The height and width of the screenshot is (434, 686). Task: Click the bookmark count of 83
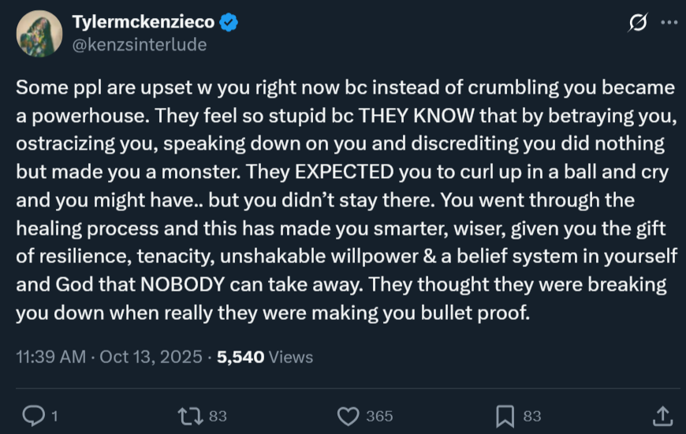tap(532, 416)
